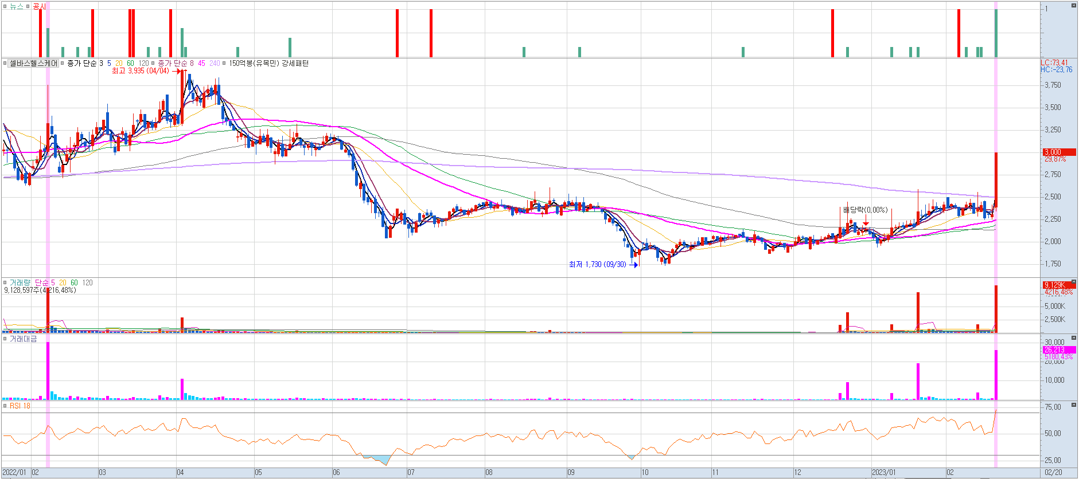Image resolution: width=1079 pixels, height=479 pixels.
Task: Click the orange 20 price moving average period
Action: [x=119, y=63]
